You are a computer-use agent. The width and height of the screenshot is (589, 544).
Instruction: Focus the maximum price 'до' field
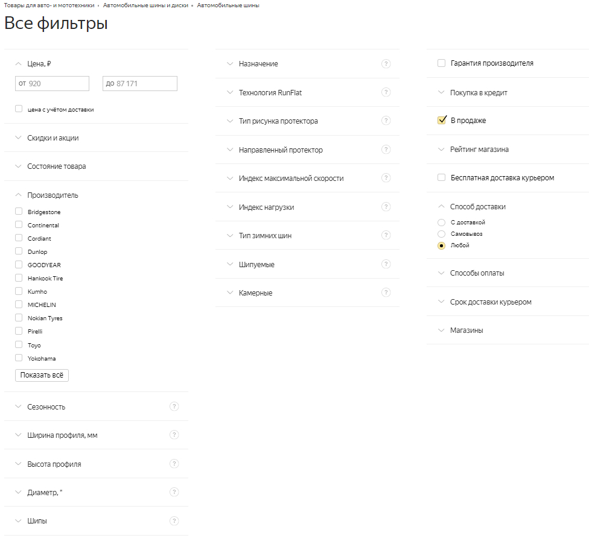(140, 83)
